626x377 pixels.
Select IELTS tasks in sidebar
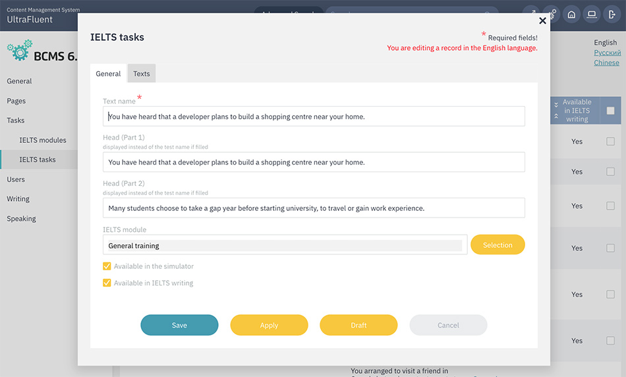tap(38, 159)
